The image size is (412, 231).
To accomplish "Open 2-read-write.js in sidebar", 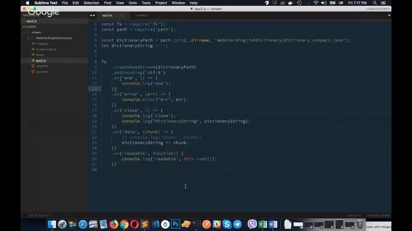I will point(46,49).
